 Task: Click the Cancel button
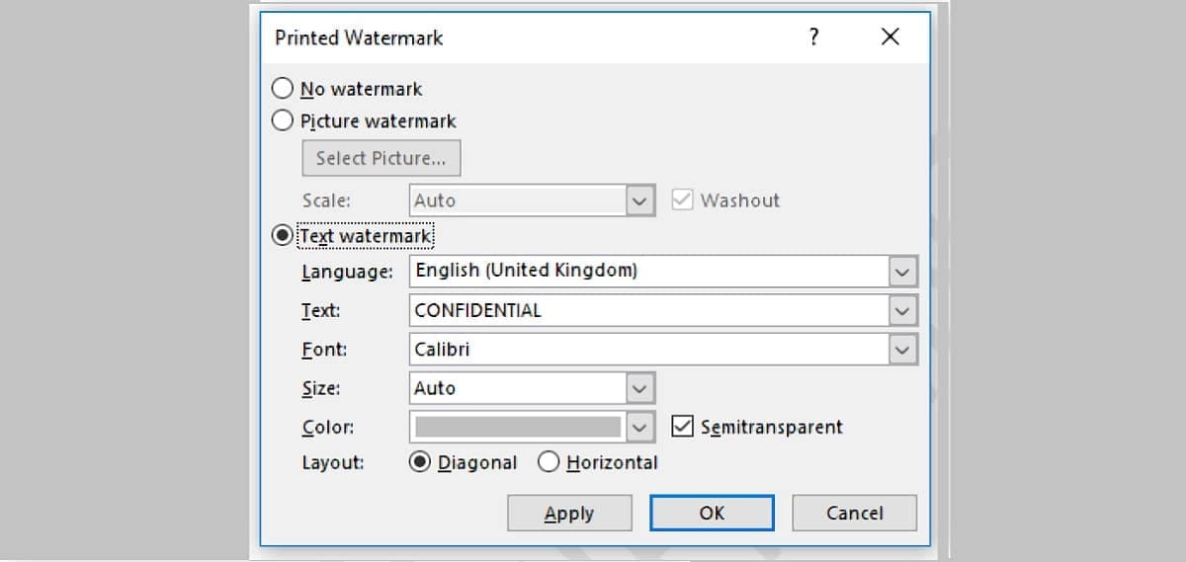pos(854,513)
